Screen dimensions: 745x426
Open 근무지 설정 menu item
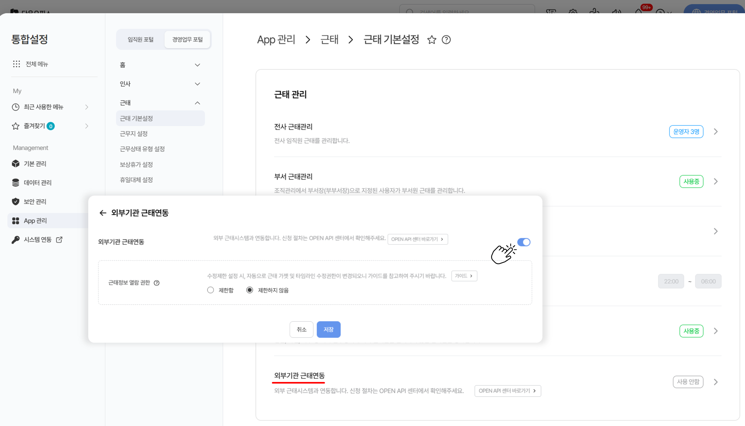134,133
